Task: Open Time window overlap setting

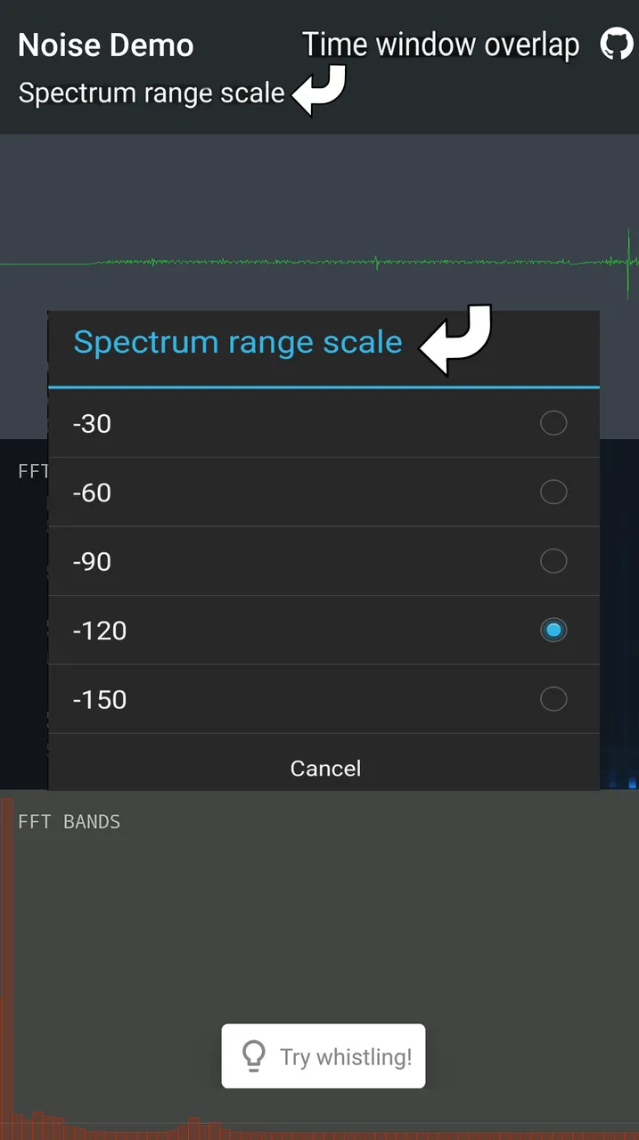Action: click(441, 45)
